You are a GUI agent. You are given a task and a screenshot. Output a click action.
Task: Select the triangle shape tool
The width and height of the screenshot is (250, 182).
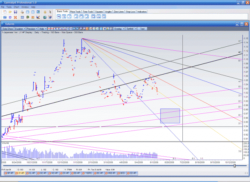[x=99, y=16]
